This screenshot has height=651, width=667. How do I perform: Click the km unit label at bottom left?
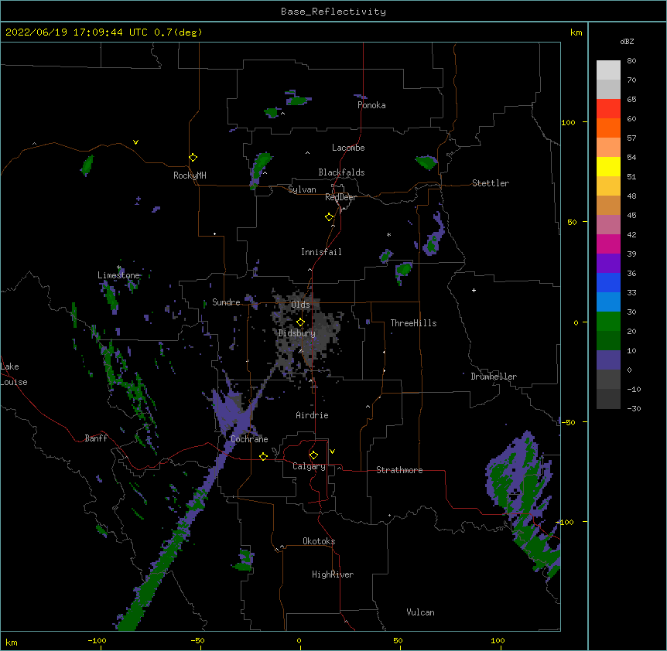tap(12, 642)
